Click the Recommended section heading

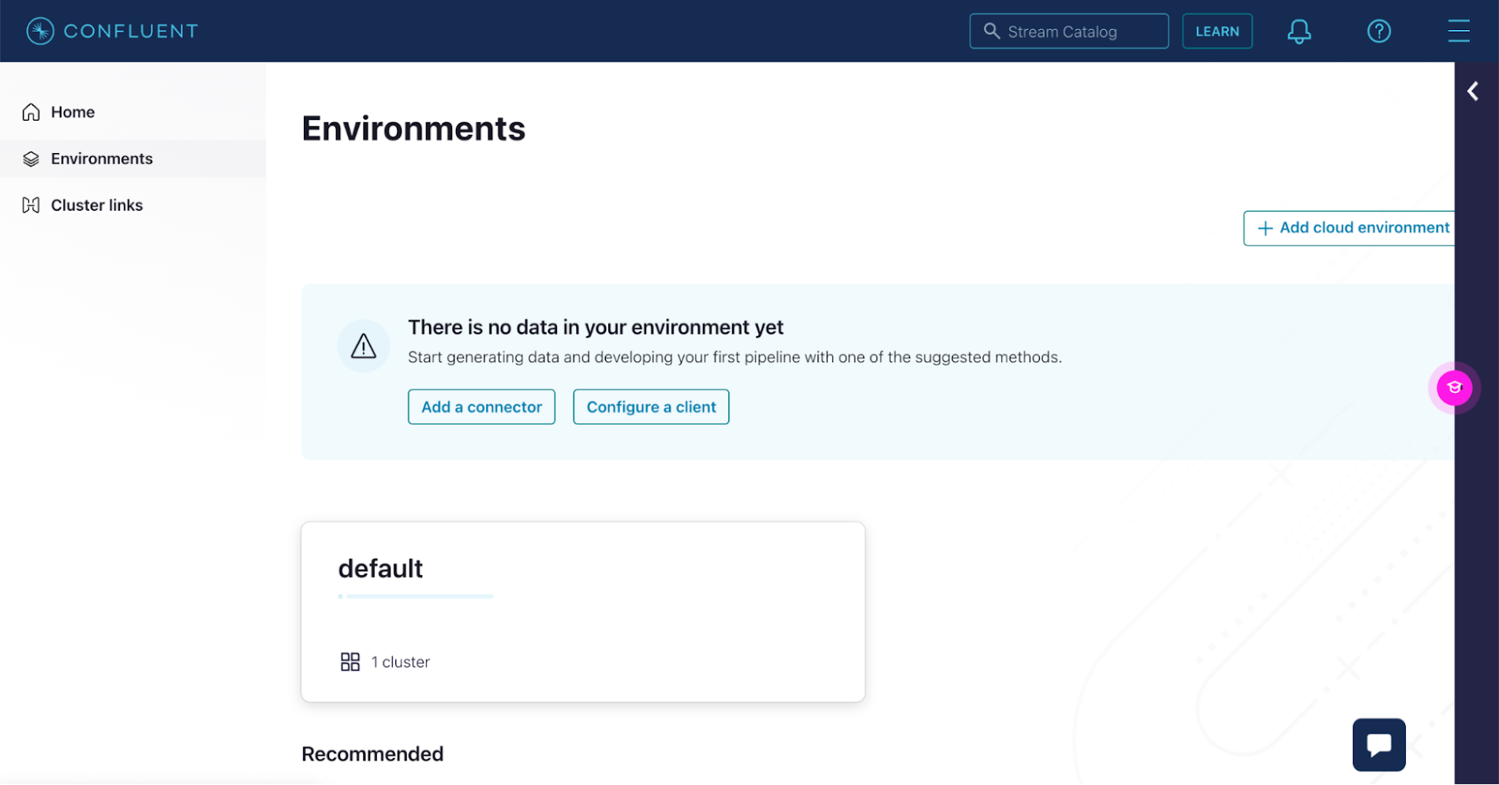[x=372, y=754]
